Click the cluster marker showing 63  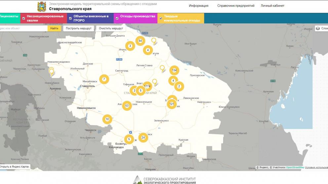[x=127, y=106]
